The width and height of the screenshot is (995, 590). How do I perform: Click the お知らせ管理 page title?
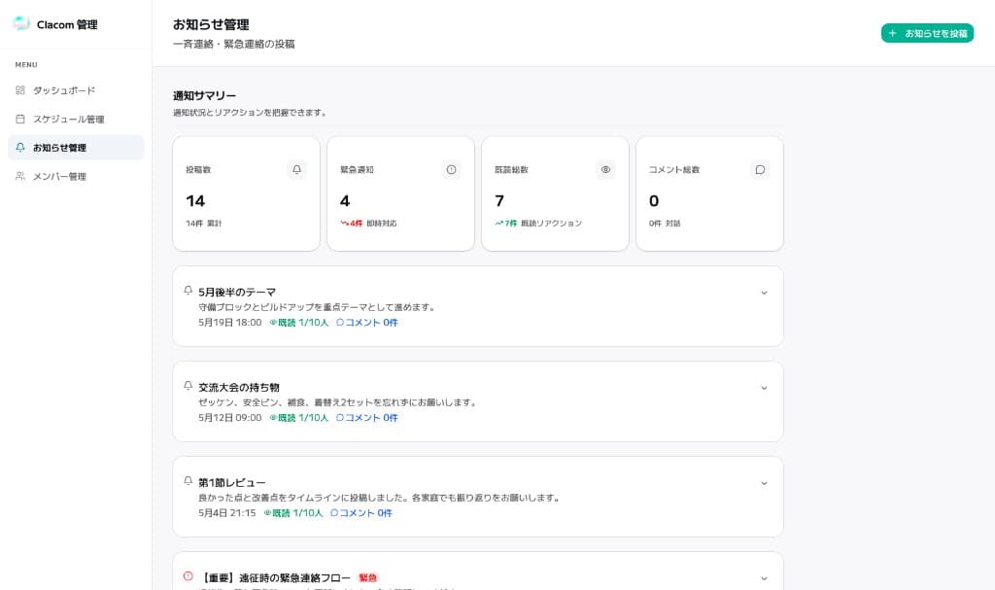pyautogui.click(x=211, y=24)
